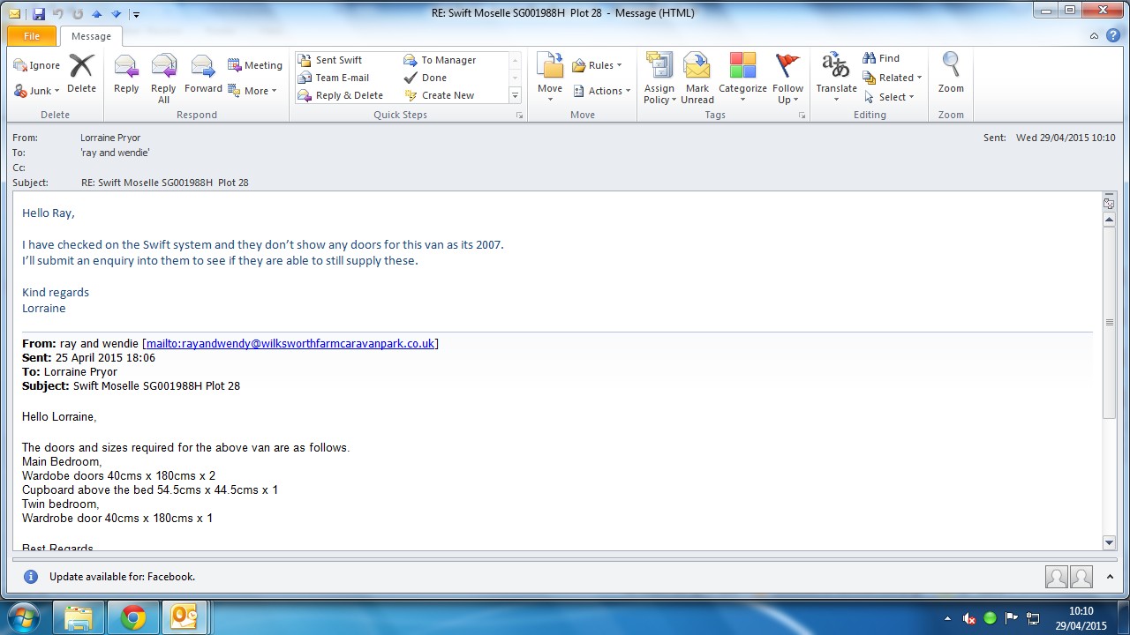Select the Sent Swift quick step

point(338,60)
